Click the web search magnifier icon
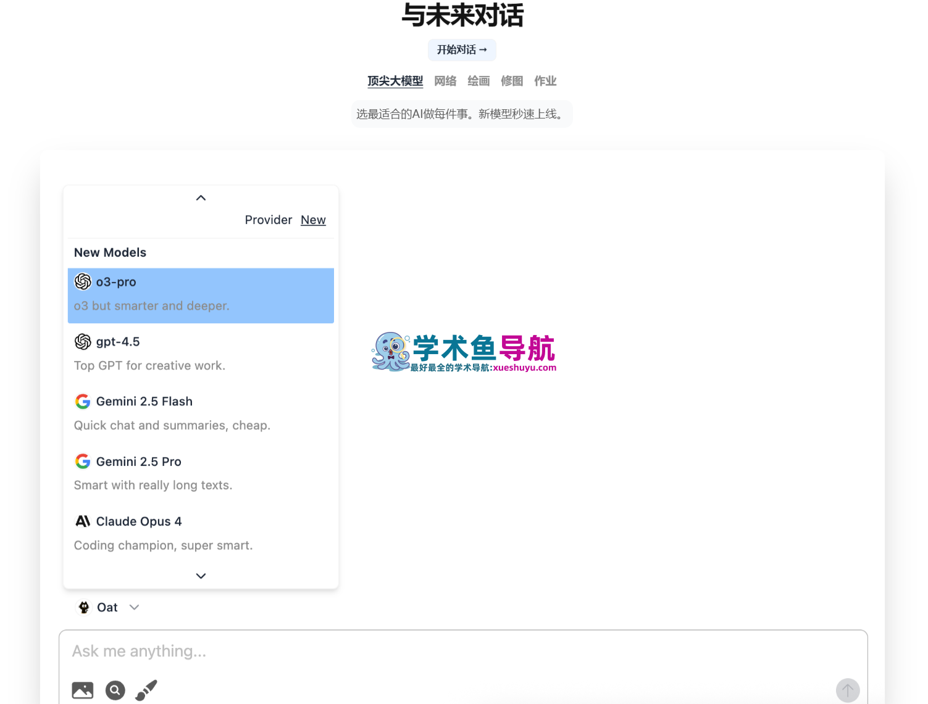This screenshot has height=704, width=928. tap(115, 690)
